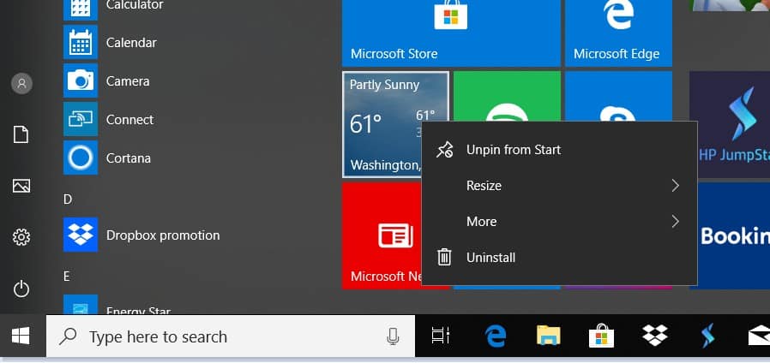770x363 pixels.
Task: Click the trash icon beside Uninstall
Action: (x=444, y=257)
